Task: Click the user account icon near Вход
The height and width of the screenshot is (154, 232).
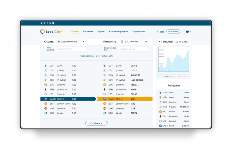Action: pyautogui.click(x=157, y=31)
